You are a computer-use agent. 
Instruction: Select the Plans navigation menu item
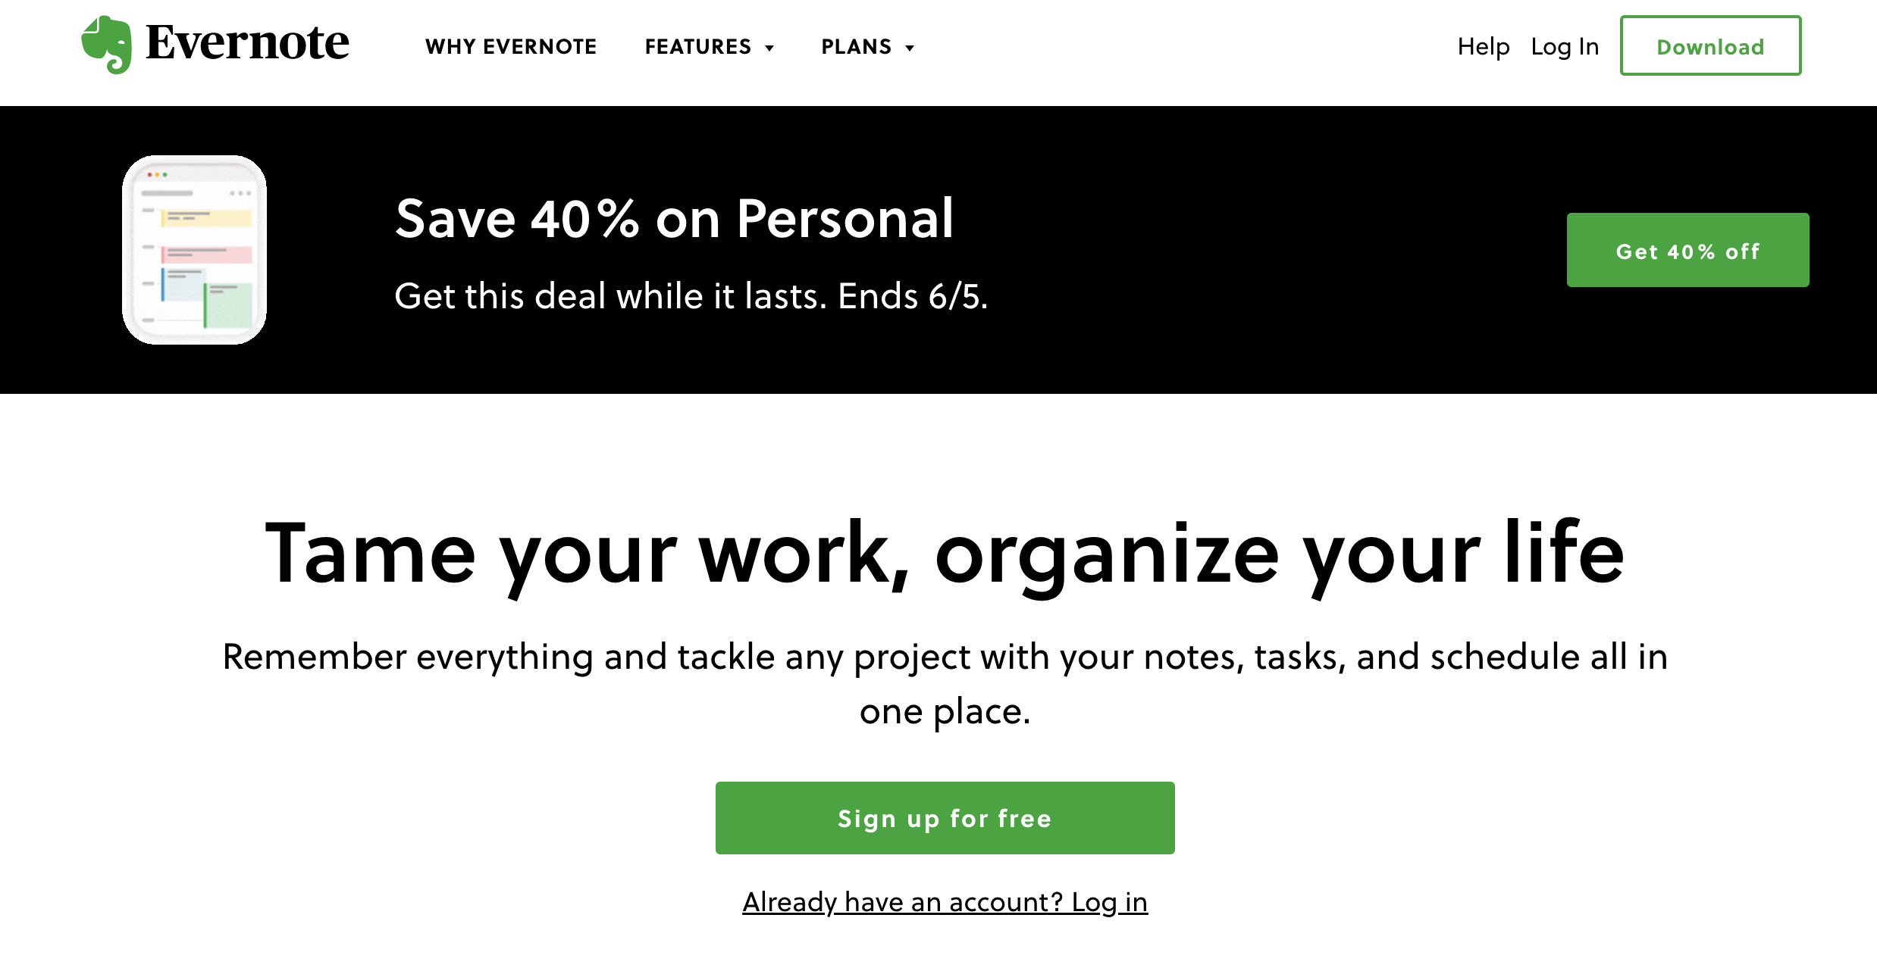coord(869,46)
